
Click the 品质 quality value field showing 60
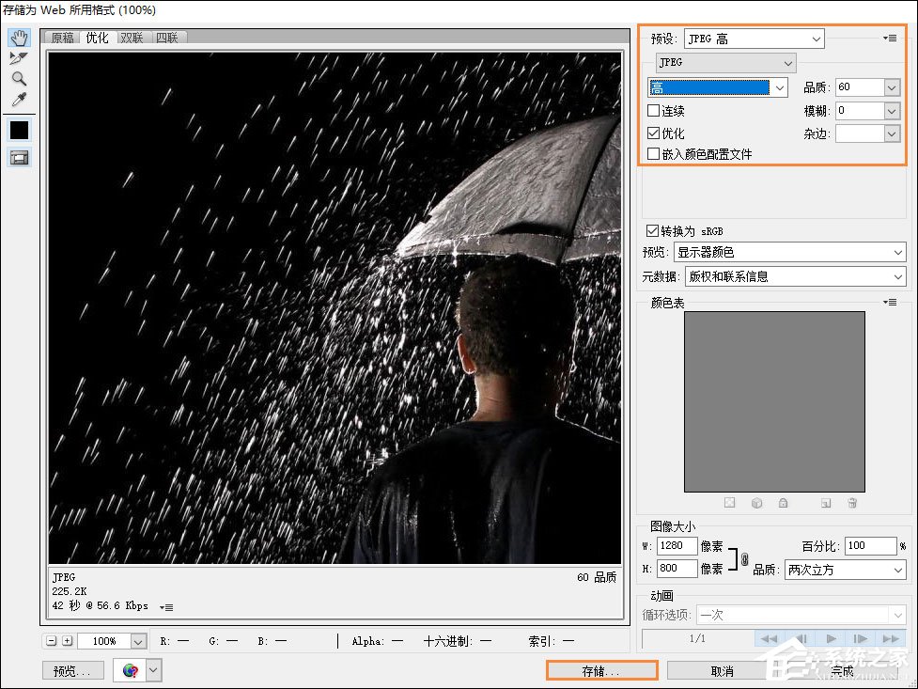tap(861, 86)
